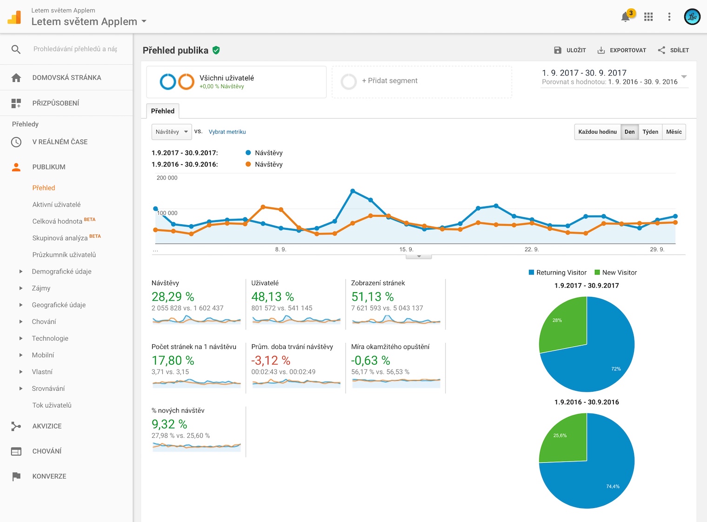Open the notifications bell
The width and height of the screenshot is (707, 522).
coord(626,17)
